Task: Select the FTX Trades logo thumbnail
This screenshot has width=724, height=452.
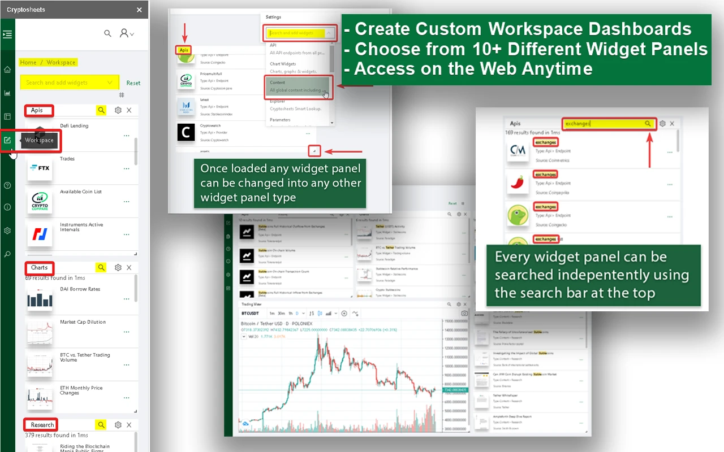Action: pos(40,168)
